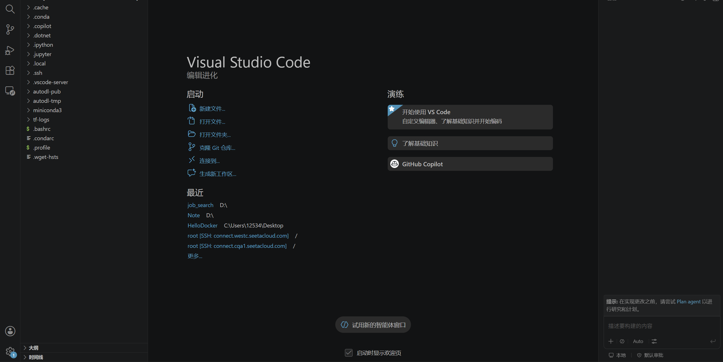Click the Accounts icon in the activity bar
The width and height of the screenshot is (723, 362).
(10, 331)
